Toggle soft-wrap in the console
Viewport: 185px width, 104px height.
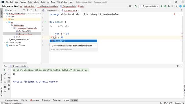[9, 78]
